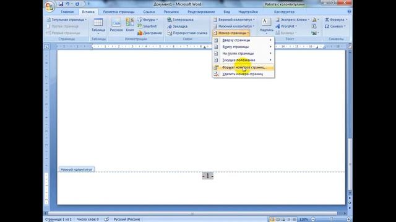Toggle the ruler button above scrollbar
Screen dimensions: 396x222
click(x=350, y=47)
